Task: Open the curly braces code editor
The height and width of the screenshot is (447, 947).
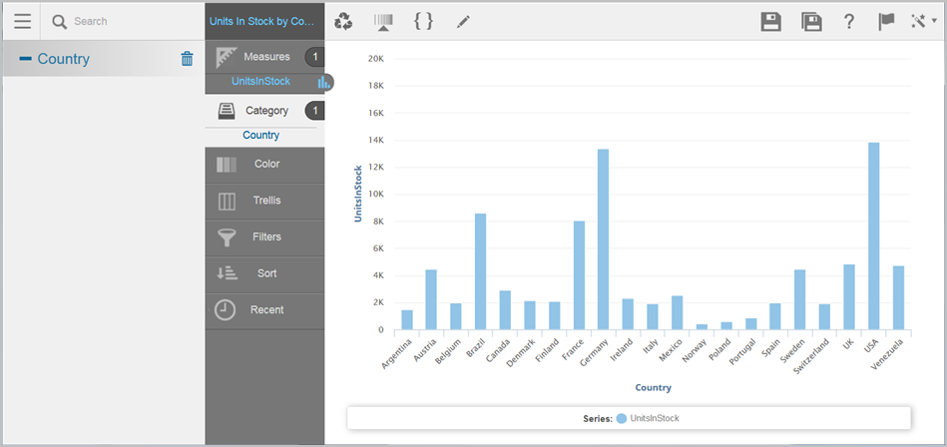Action: tap(423, 21)
